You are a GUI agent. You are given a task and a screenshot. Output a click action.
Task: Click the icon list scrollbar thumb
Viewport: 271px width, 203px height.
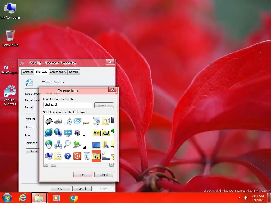pyautogui.click(x=53, y=164)
